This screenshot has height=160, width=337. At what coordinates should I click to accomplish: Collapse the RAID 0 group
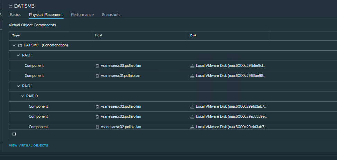[22, 96]
